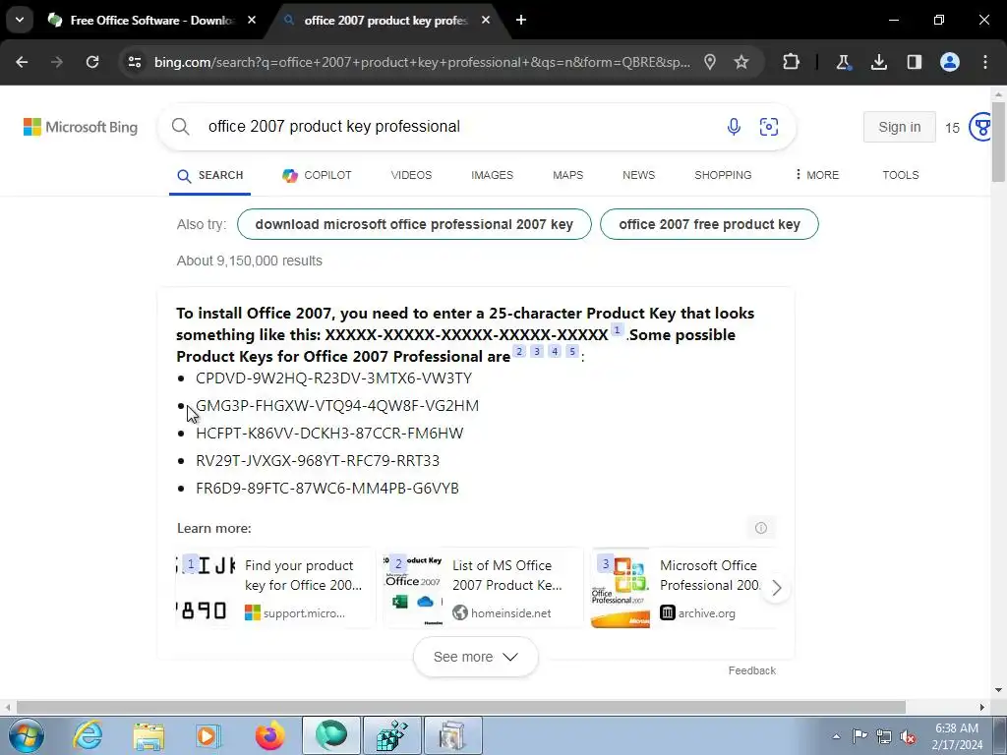The height and width of the screenshot is (755, 1007).
Task: Switch to the IMAGES tab
Action: [492, 175]
